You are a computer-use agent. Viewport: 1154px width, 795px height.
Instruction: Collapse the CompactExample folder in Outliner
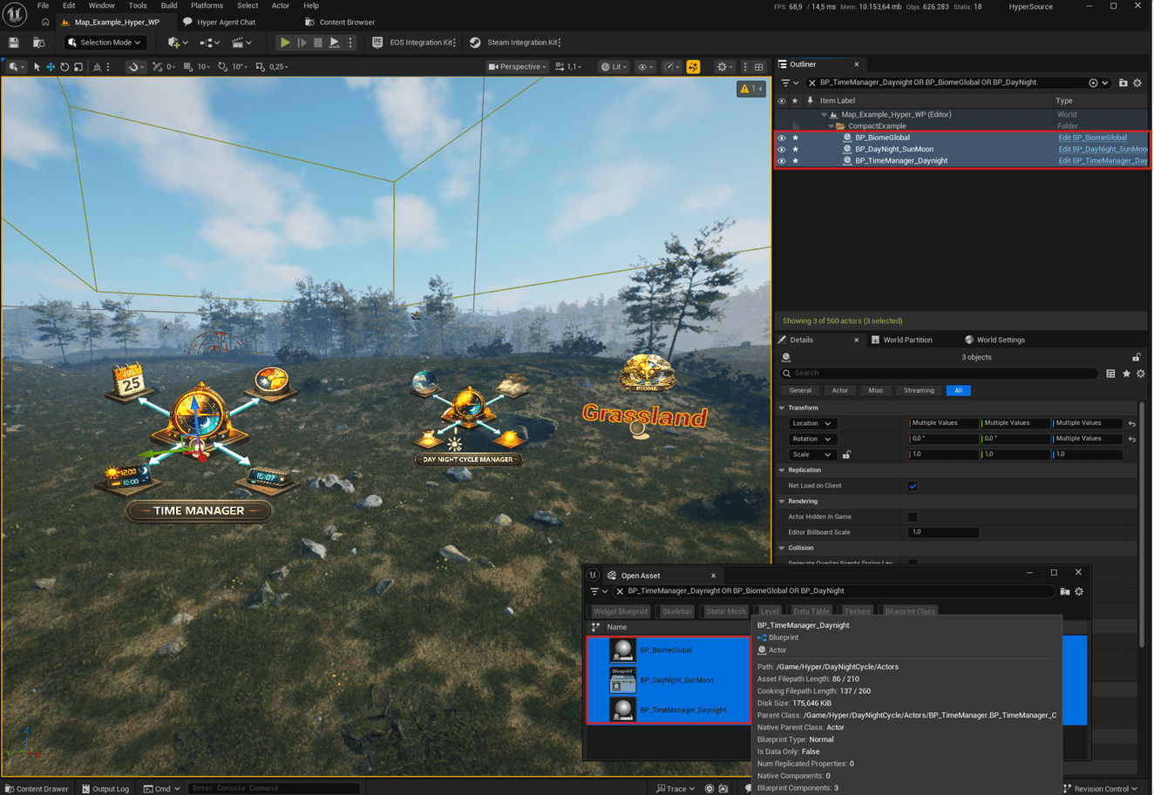pyautogui.click(x=832, y=126)
